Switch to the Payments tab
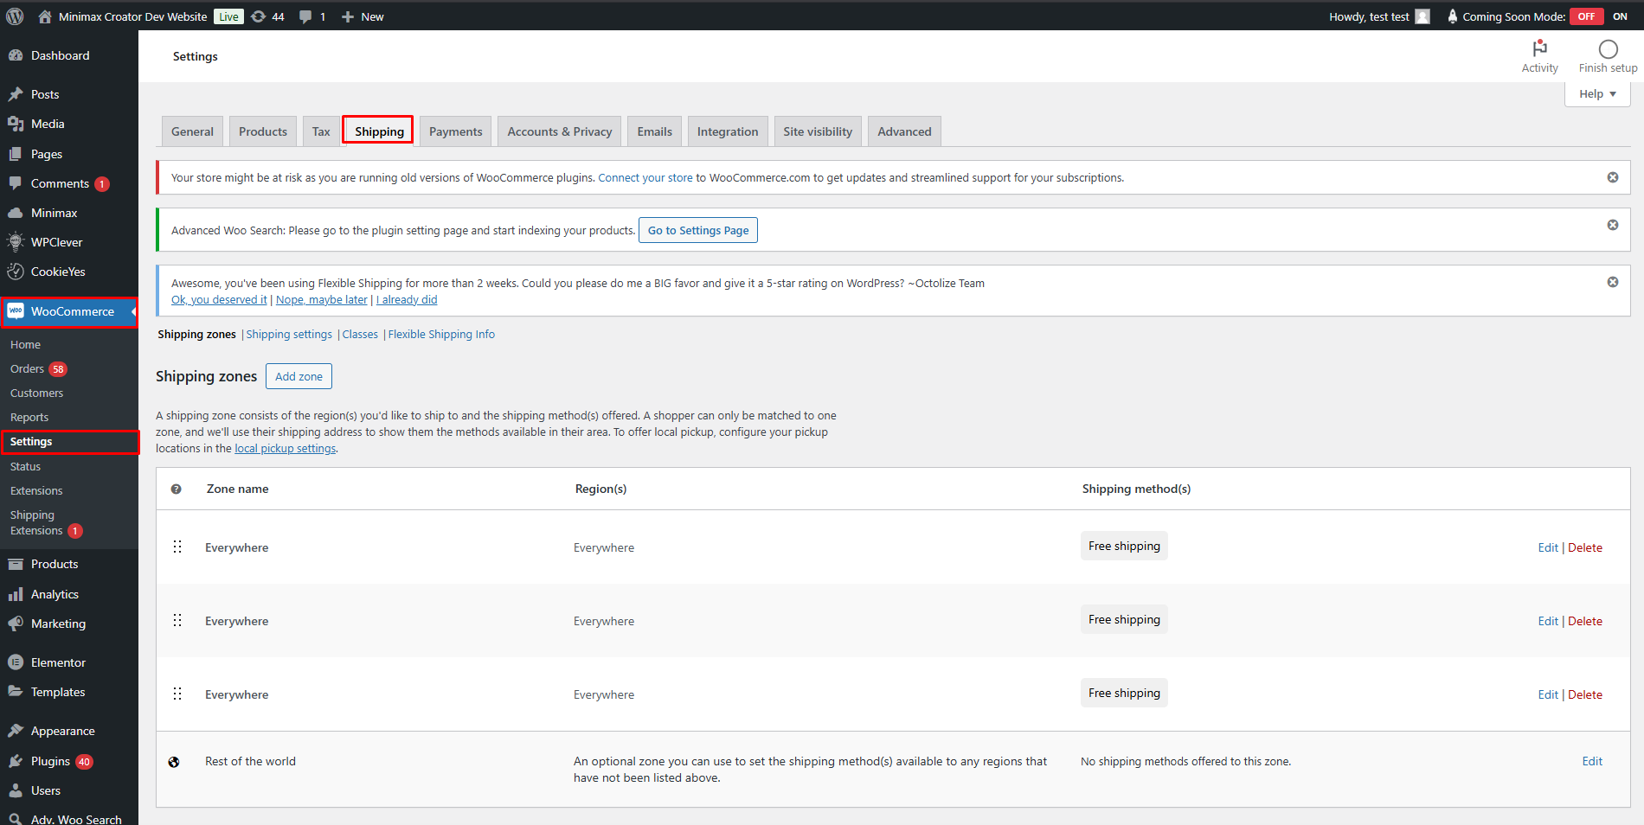This screenshot has width=1644, height=825. point(455,131)
